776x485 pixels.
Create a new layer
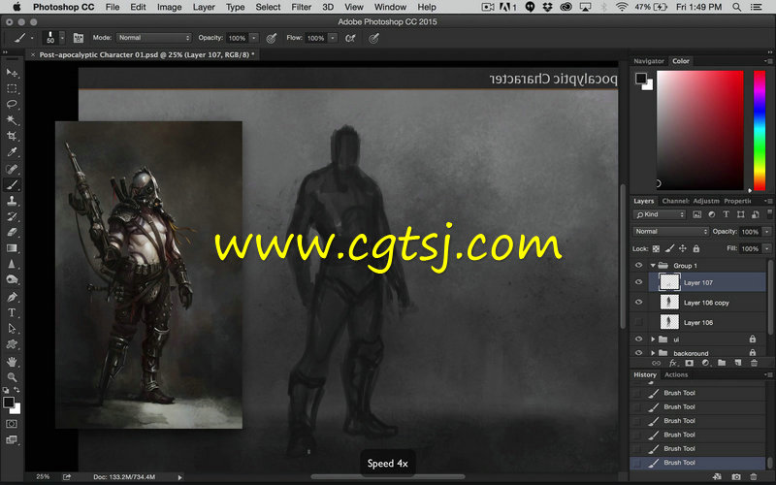(x=738, y=363)
